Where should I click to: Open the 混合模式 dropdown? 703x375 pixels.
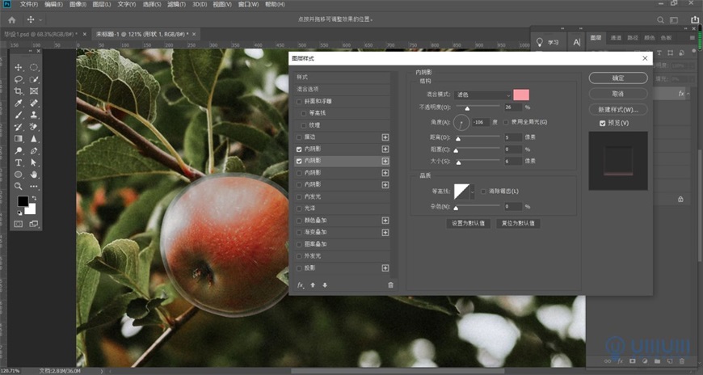point(483,95)
